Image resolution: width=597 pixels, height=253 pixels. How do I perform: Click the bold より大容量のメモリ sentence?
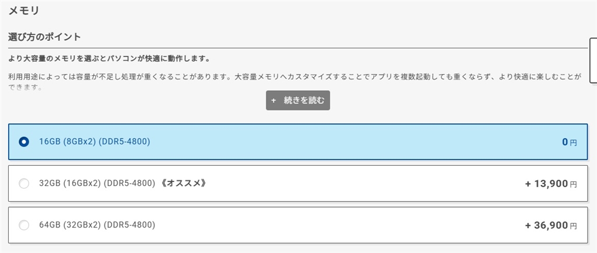[109, 59]
